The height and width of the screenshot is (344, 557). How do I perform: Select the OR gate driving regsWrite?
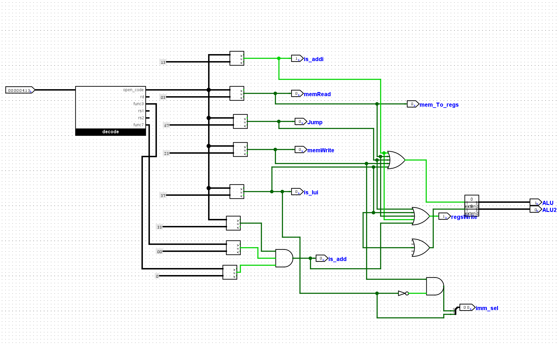point(421,216)
